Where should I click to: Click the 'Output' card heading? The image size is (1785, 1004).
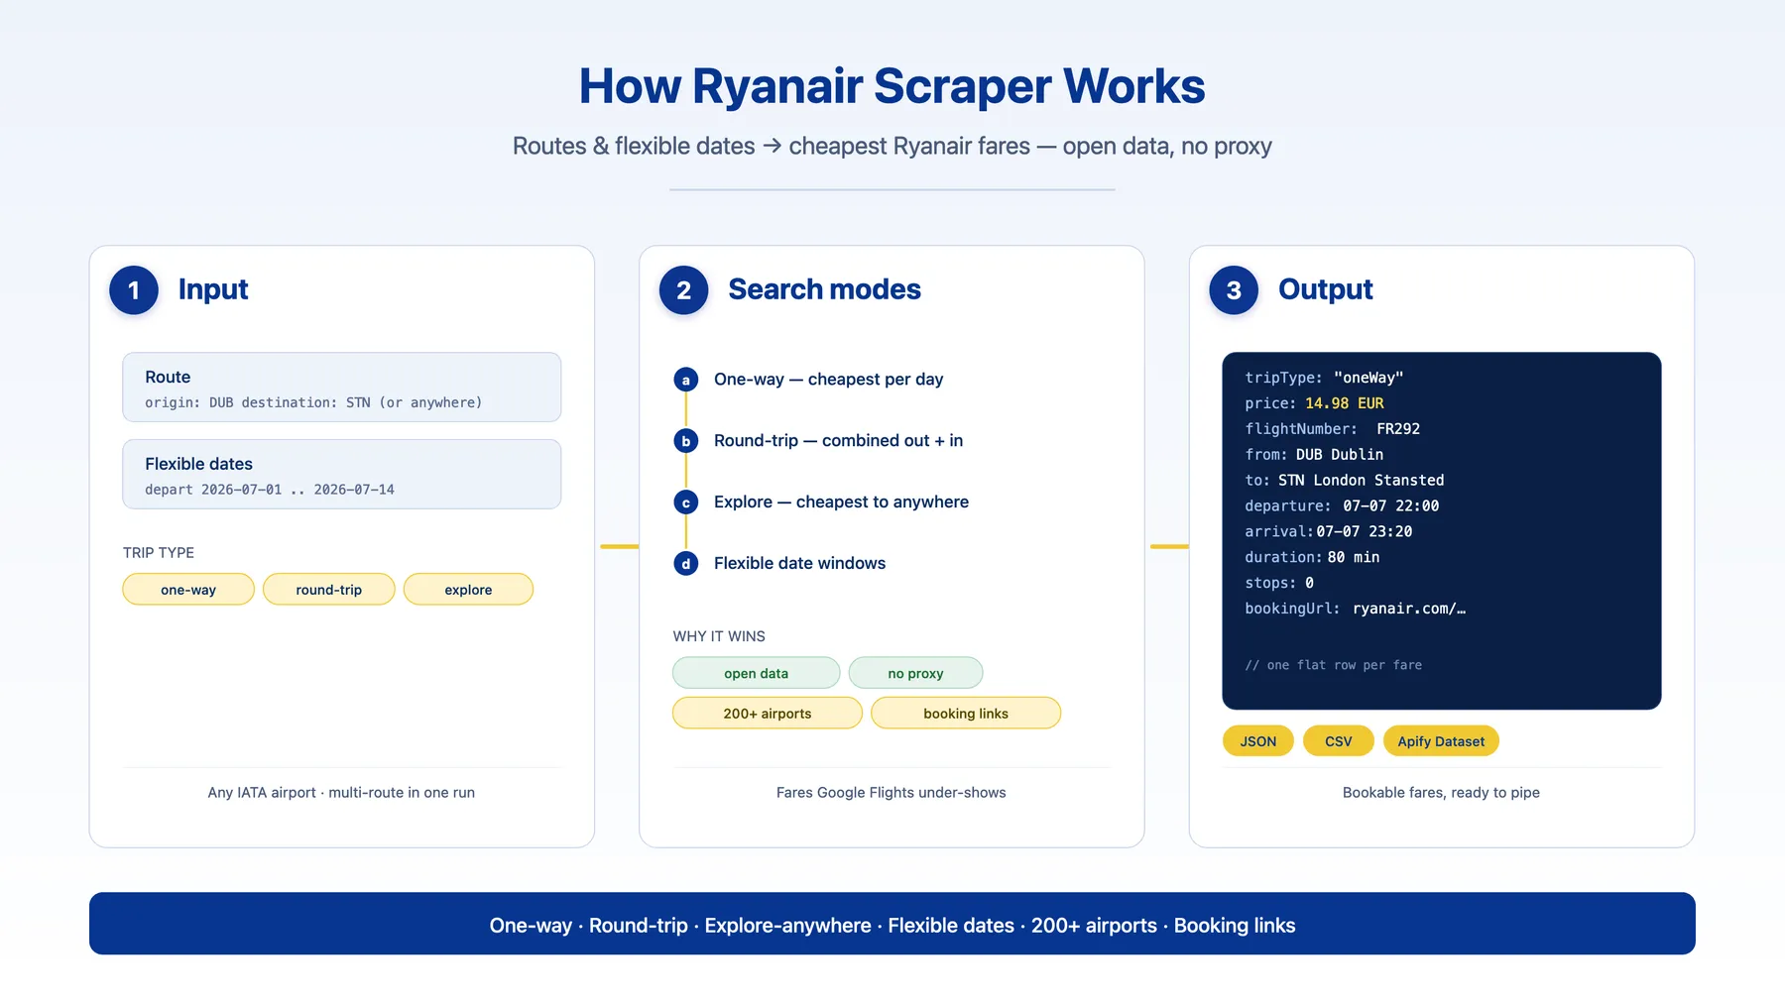(1326, 289)
